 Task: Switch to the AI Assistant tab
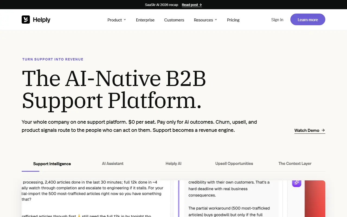113,164
